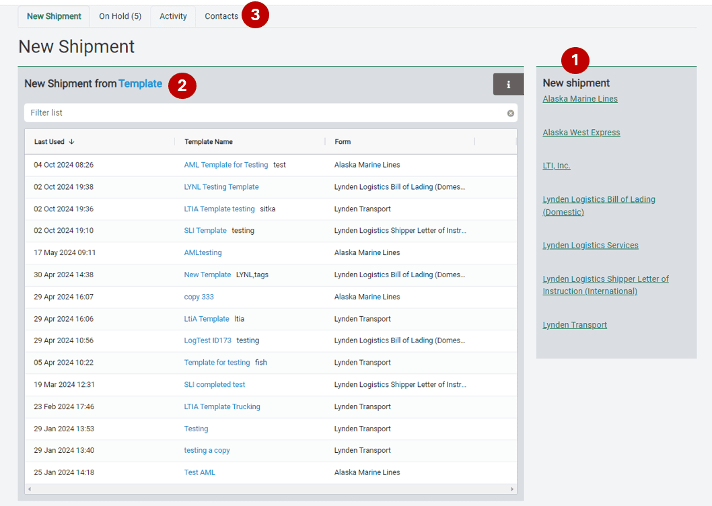Click the horizontal scrollbar left arrow
712x506 pixels.
click(30, 489)
